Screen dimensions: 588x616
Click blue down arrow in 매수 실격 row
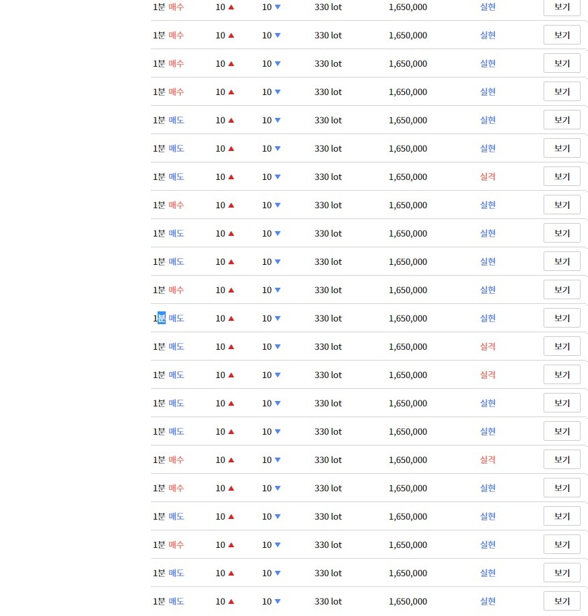277,460
